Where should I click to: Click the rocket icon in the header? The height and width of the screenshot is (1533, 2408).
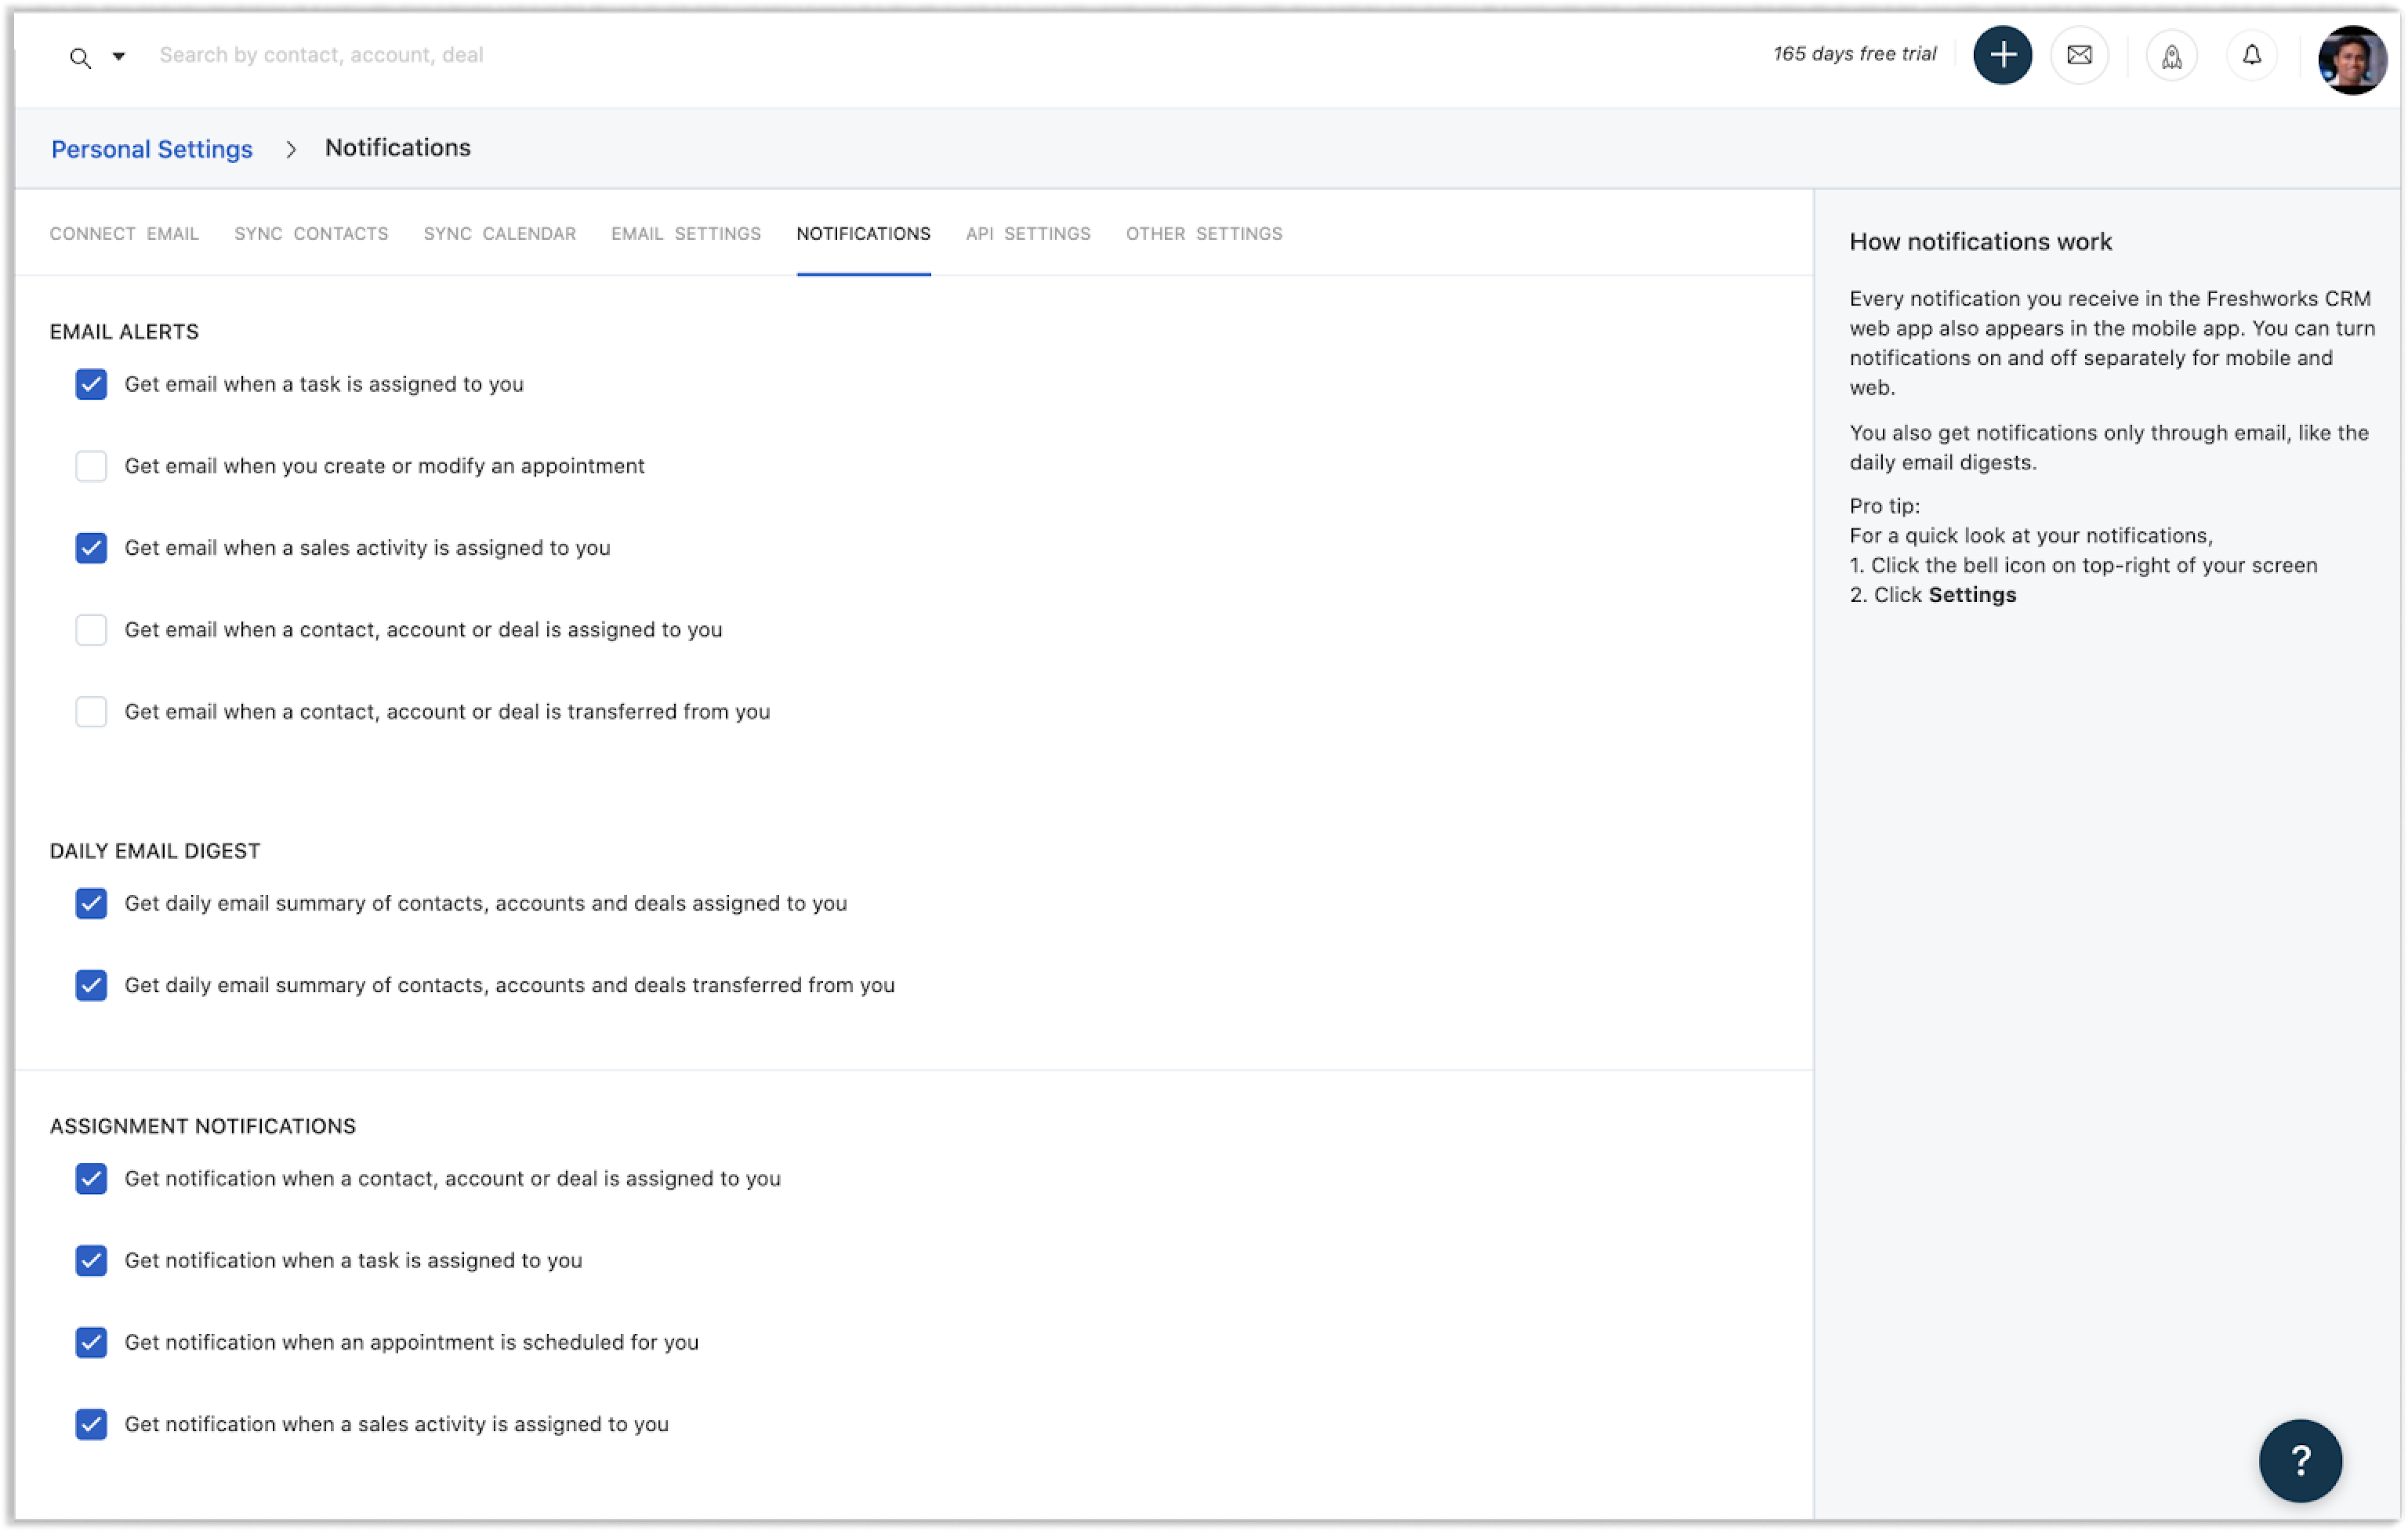[2171, 56]
